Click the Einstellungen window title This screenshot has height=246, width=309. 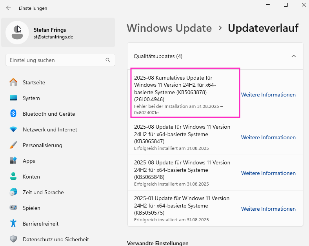point(33,8)
